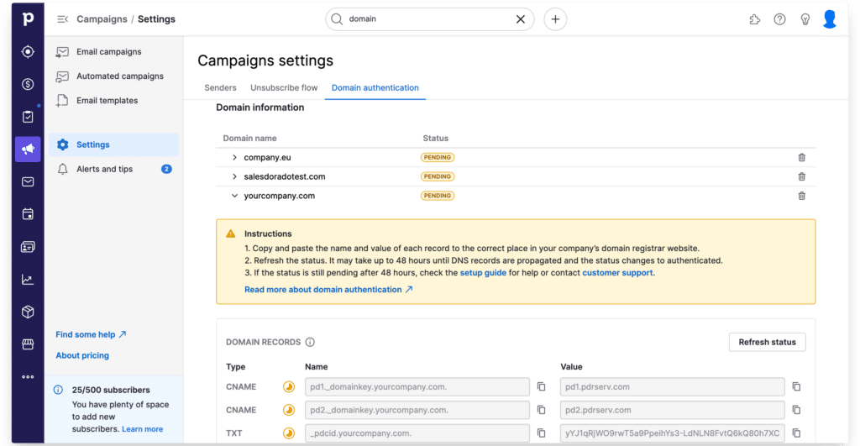Select Settings in the Campaigns menu
This screenshot has height=446, width=860.
pyautogui.click(x=113, y=144)
